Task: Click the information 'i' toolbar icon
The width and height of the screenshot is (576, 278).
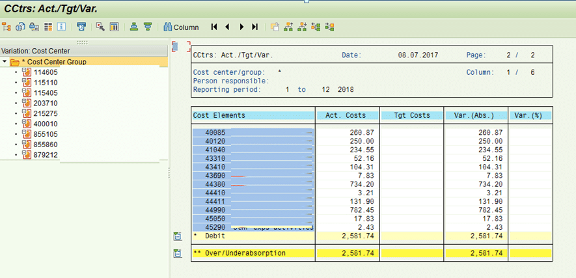Action: click(x=62, y=27)
